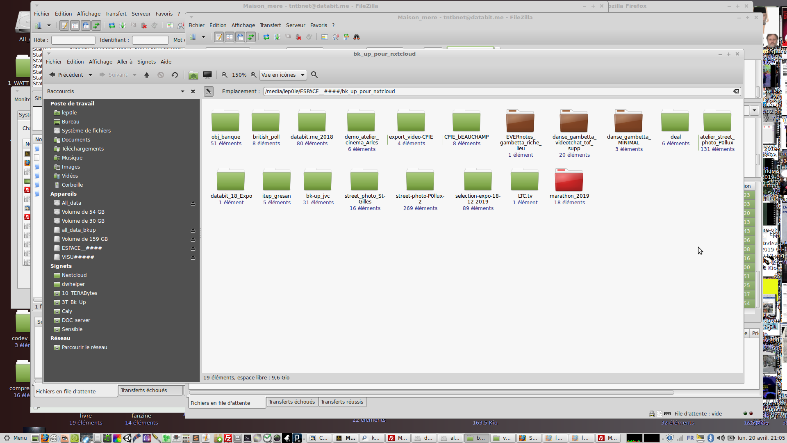The height and width of the screenshot is (443, 787).
Task: Zoom in with the plus magnifier
Action: click(254, 75)
